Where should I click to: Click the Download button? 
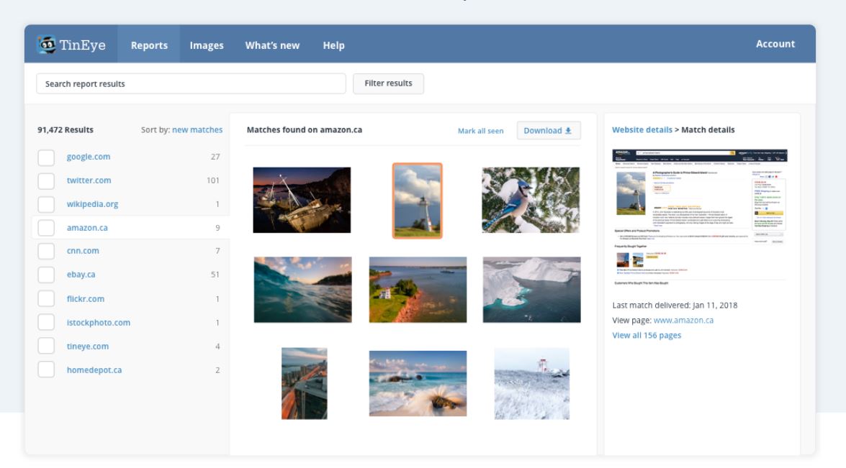point(549,130)
